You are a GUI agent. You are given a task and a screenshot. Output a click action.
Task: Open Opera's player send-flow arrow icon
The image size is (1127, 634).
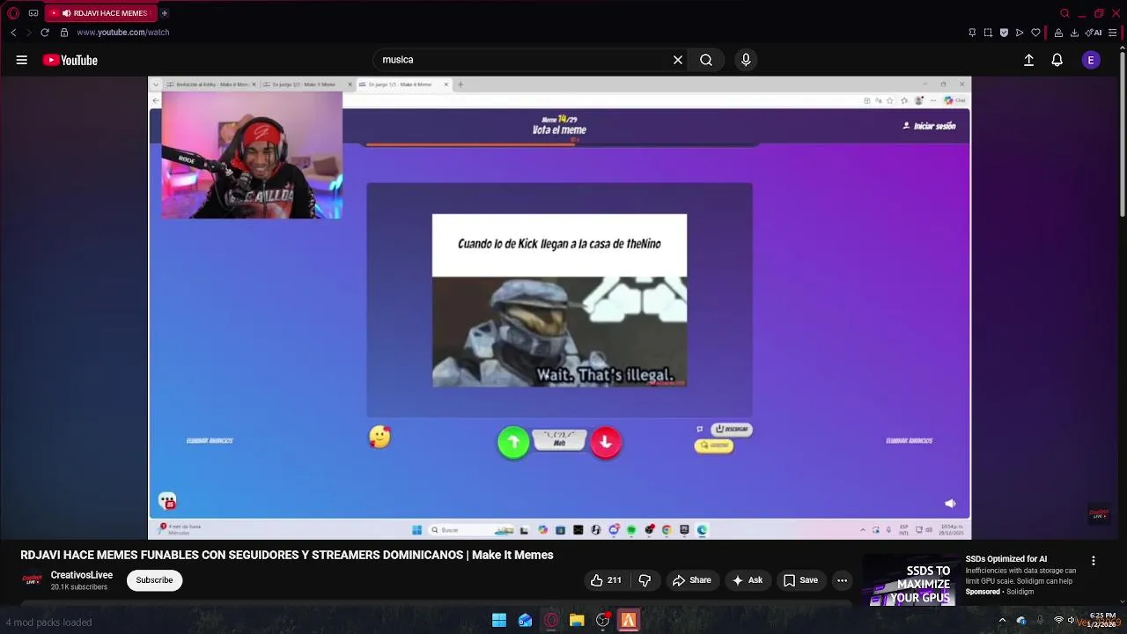click(x=1020, y=33)
